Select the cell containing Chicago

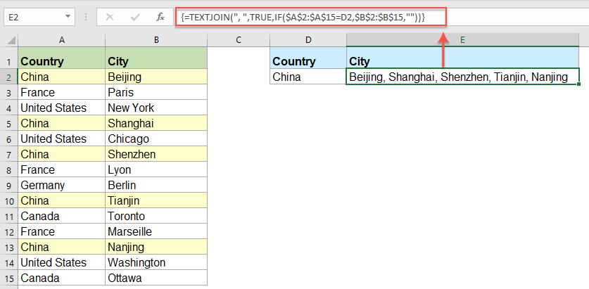(156, 139)
